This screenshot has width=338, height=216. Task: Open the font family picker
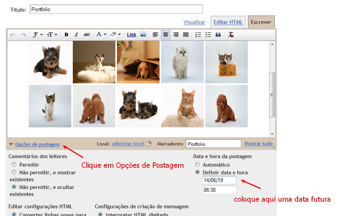click(38, 35)
